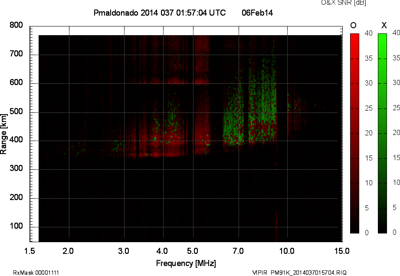Click the 7.0 frequency tick label
The width and height of the screenshot is (400, 276).
[x=238, y=251]
